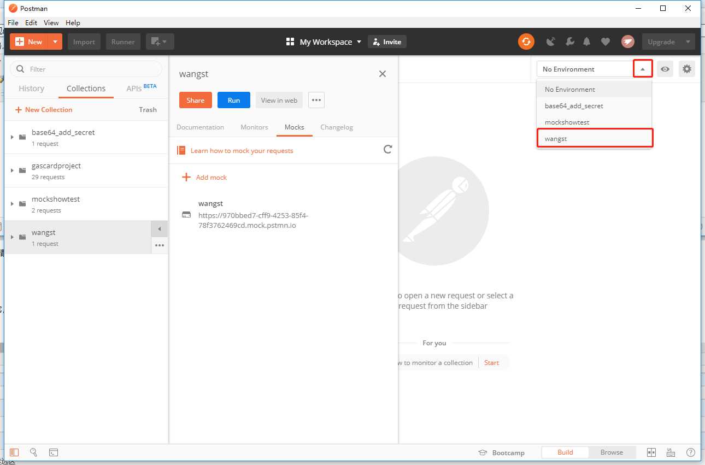Image resolution: width=705 pixels, height=465 pixels.
Task: Click the new window plus icon button
Action: (x=160, y=42)
